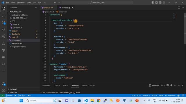Switch to the PROBLEMS panel tab

click(x=46, y=86)
